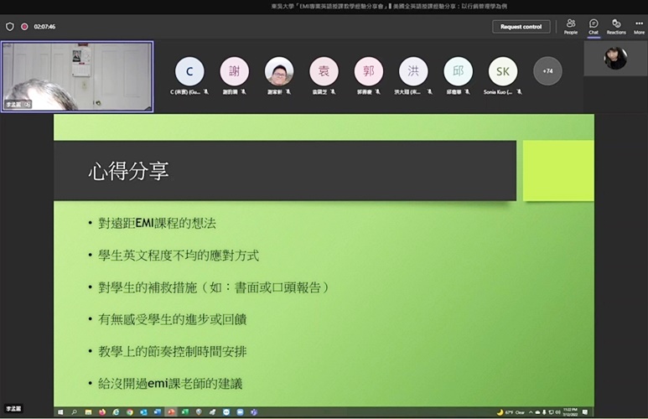
Task: Open the People participants panel
Action: (x=570, y=26)
